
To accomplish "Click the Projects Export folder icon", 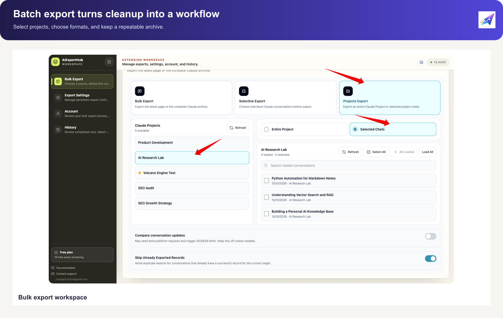I will point(348,91).
